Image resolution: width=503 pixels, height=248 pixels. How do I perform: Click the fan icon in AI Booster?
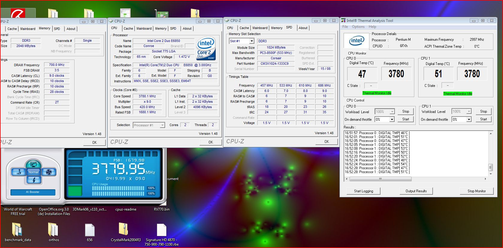[49, 172]
